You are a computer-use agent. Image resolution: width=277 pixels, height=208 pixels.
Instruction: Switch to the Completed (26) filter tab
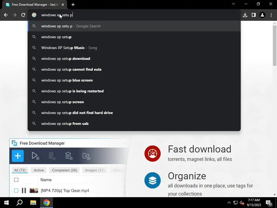click(64, 170)
